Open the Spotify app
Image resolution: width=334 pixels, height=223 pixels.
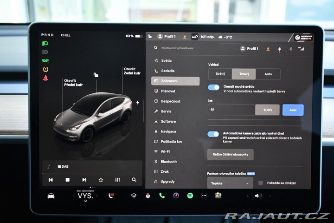tap(190, 196)
